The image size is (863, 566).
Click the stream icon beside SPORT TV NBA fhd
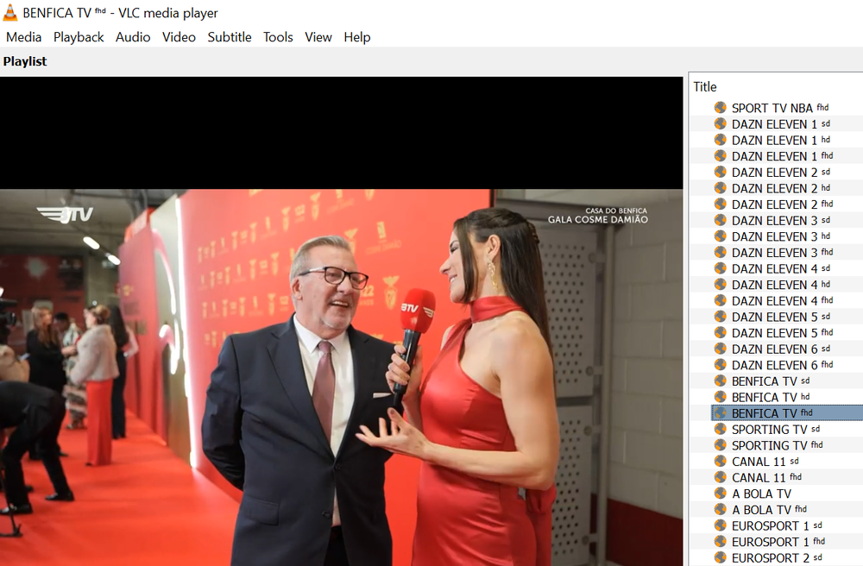(x=720, y=107)
